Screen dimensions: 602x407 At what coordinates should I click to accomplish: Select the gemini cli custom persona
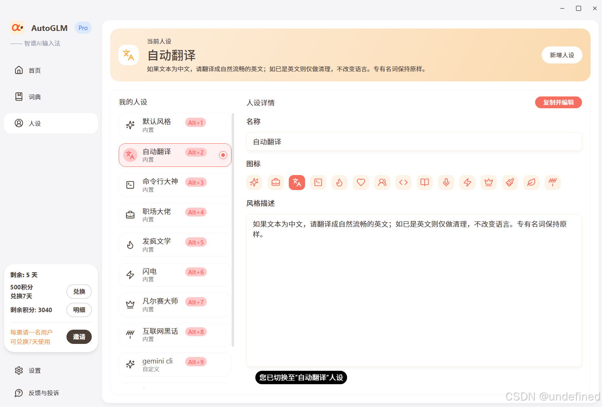(x=175, y=364)
